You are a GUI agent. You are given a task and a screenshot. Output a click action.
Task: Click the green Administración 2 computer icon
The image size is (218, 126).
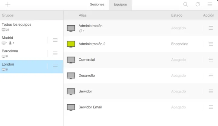pyautogui.click(x=71, y=44)
